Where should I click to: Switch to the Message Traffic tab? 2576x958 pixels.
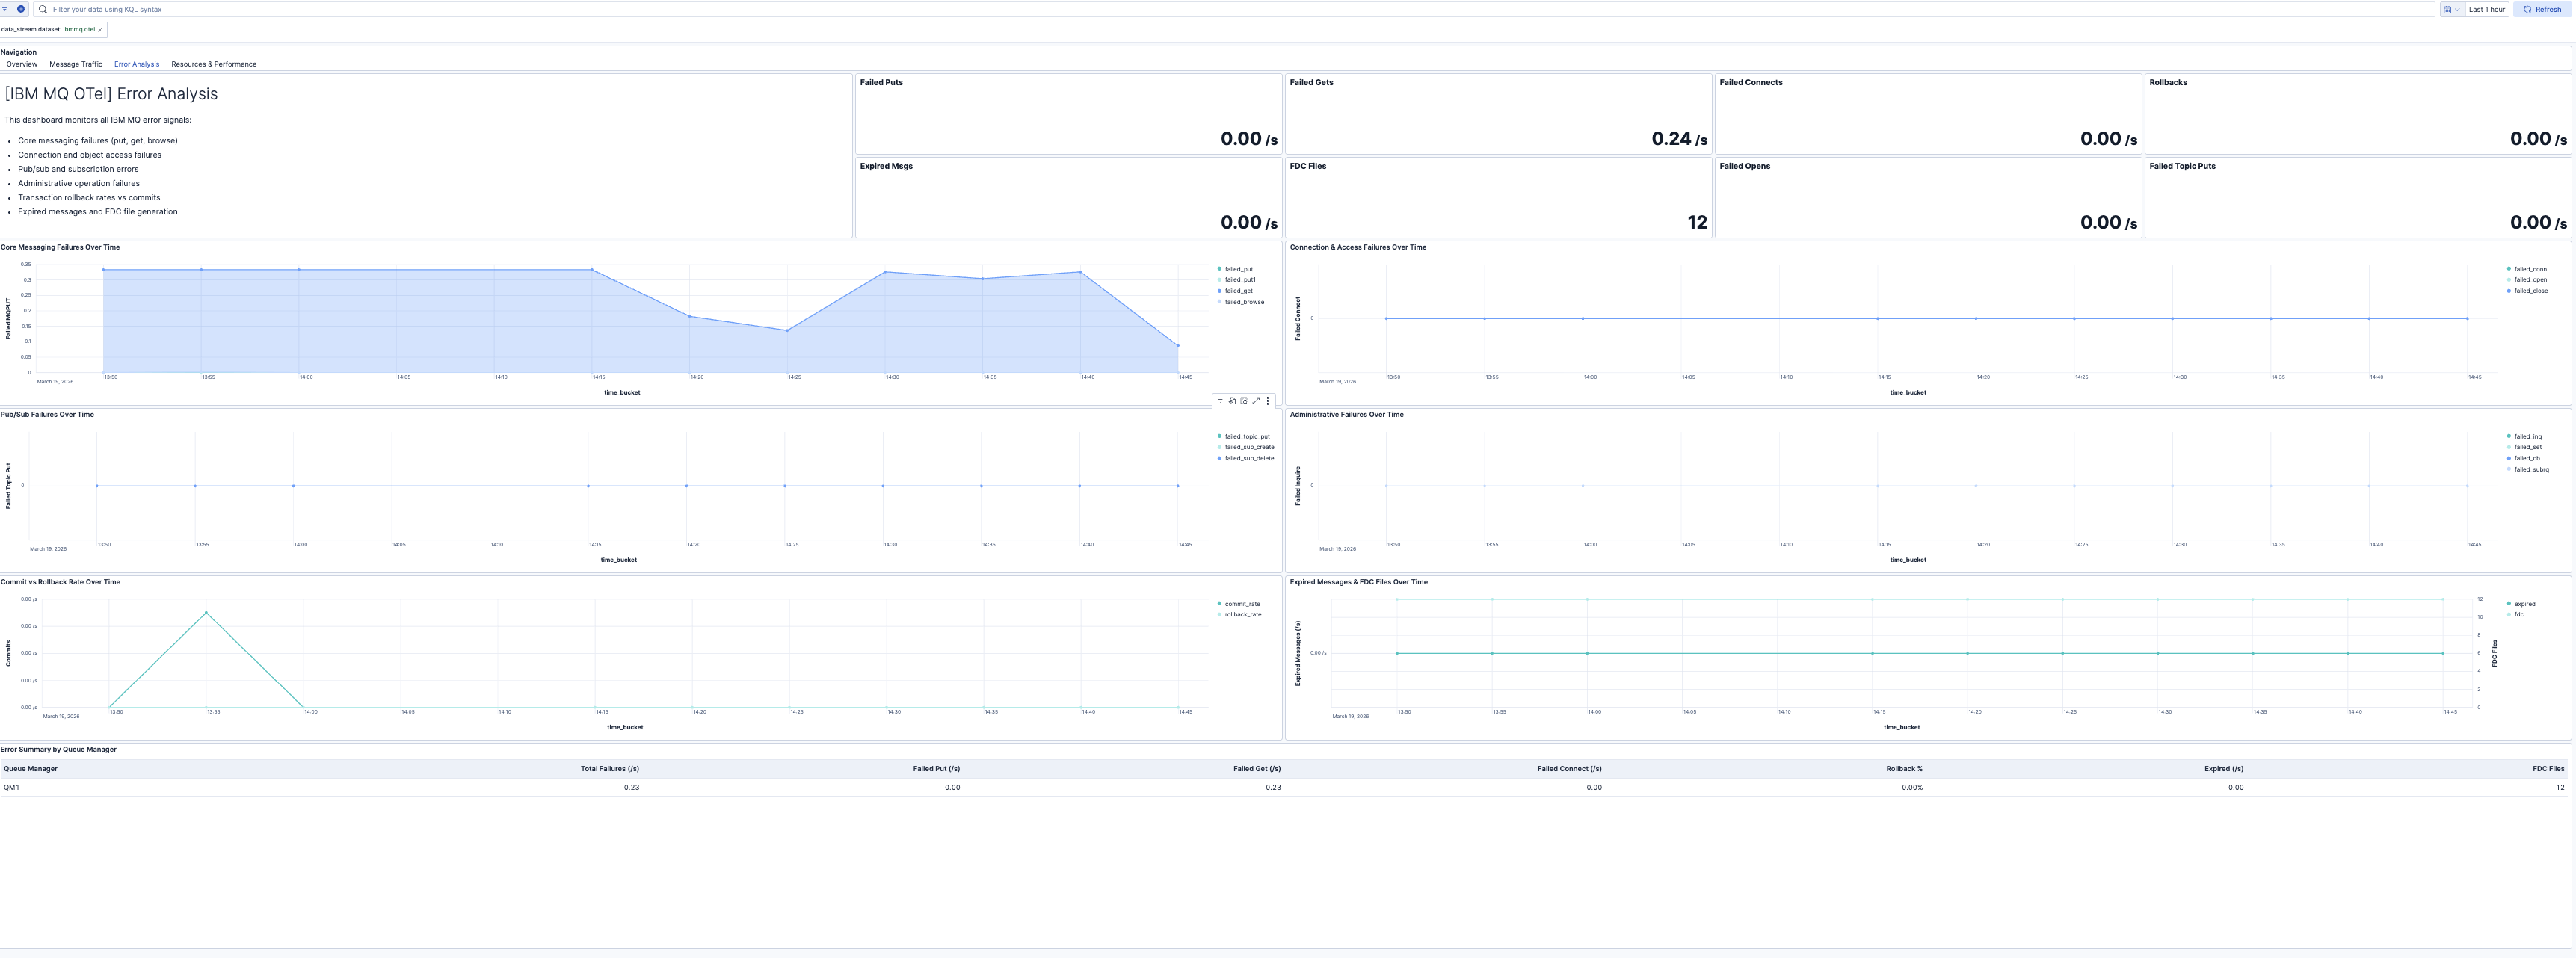pos(75,64)
